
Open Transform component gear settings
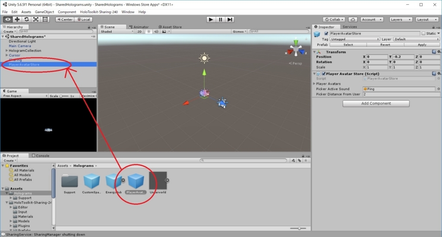coord(439,52)
